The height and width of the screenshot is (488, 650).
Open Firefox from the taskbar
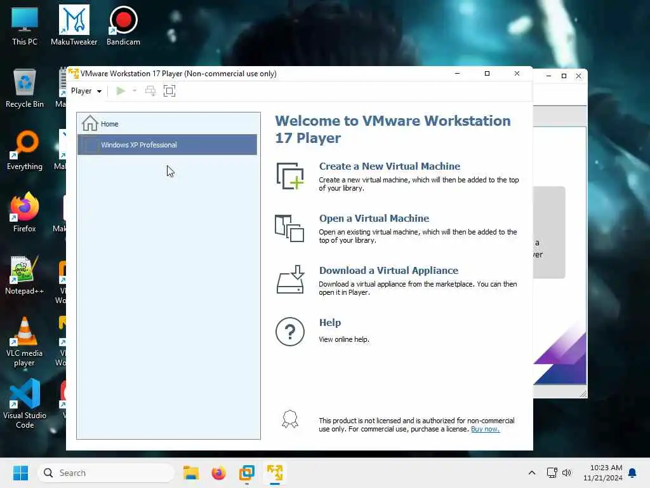218,473
